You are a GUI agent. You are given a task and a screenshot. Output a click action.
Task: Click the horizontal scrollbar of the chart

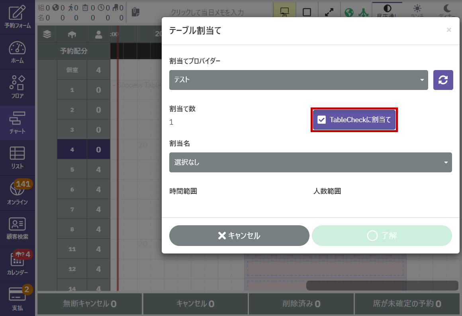382,285
